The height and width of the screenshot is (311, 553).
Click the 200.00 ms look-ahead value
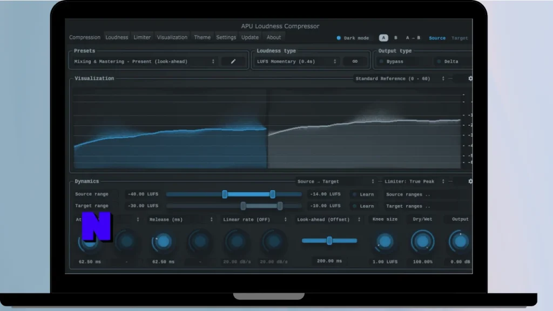329,261
